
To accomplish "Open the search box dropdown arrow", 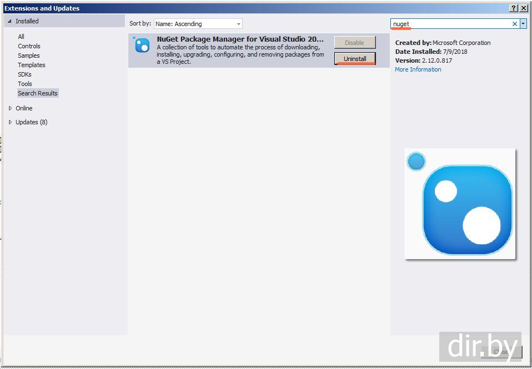I will tap(523, 24).
